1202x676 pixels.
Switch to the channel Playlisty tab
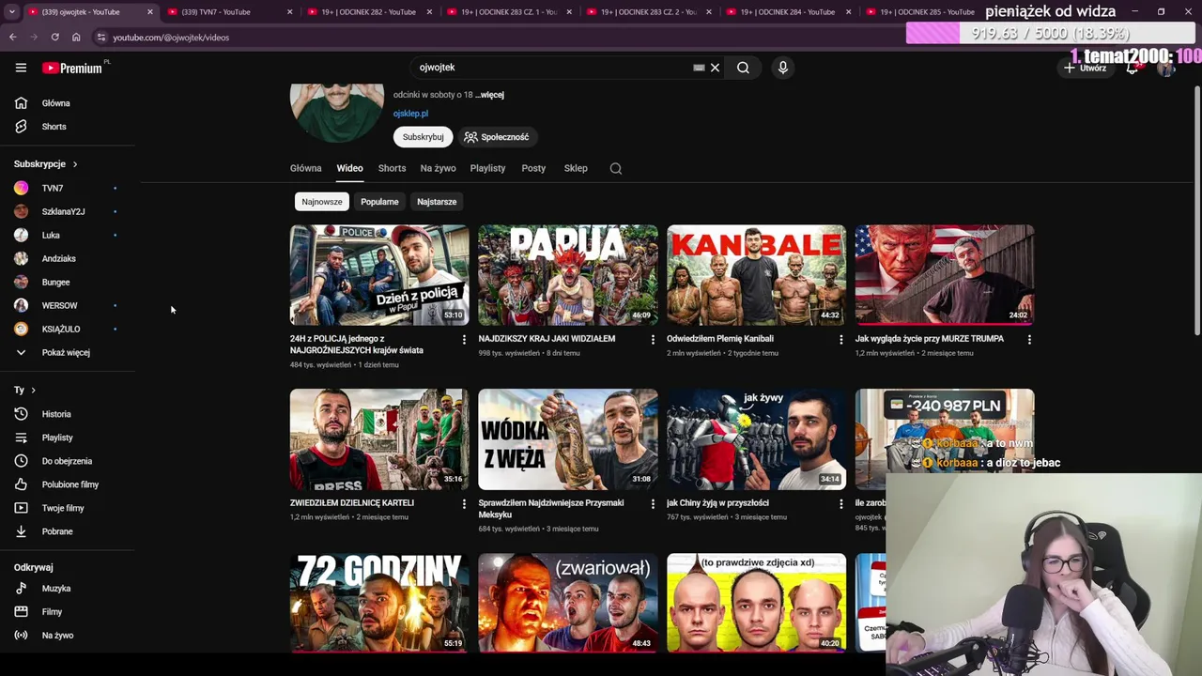coord(487,168)
